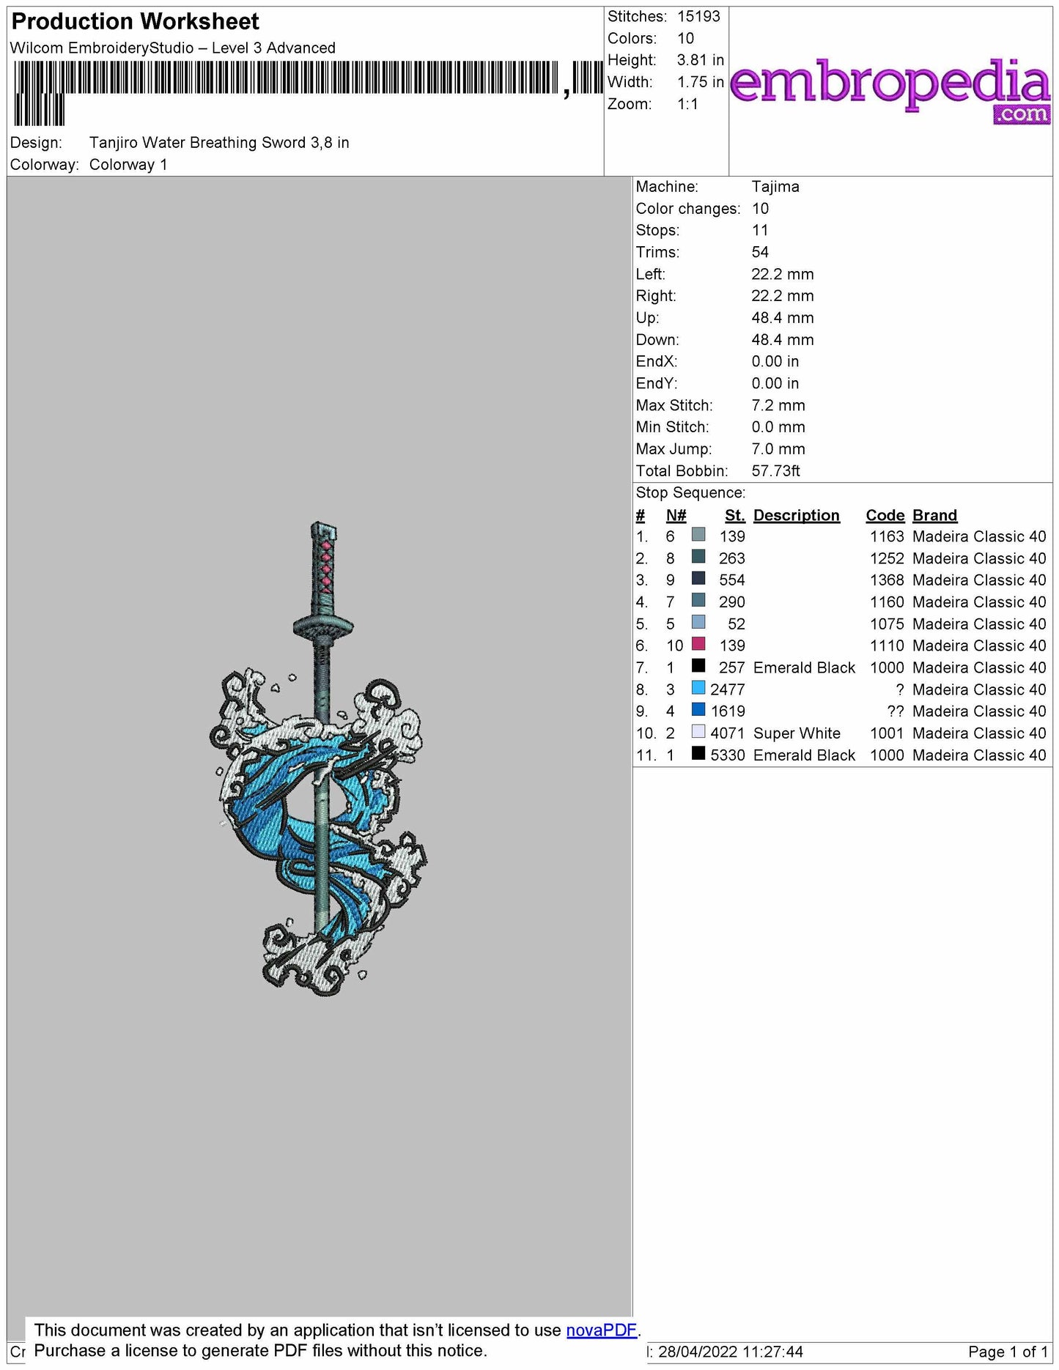Click stitch count 2477 in stop 8
Viewport: 1059px width, 1370px height.
click(728, 689)
